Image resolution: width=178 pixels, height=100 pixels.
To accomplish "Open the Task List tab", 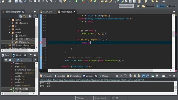I will (6, 55).
